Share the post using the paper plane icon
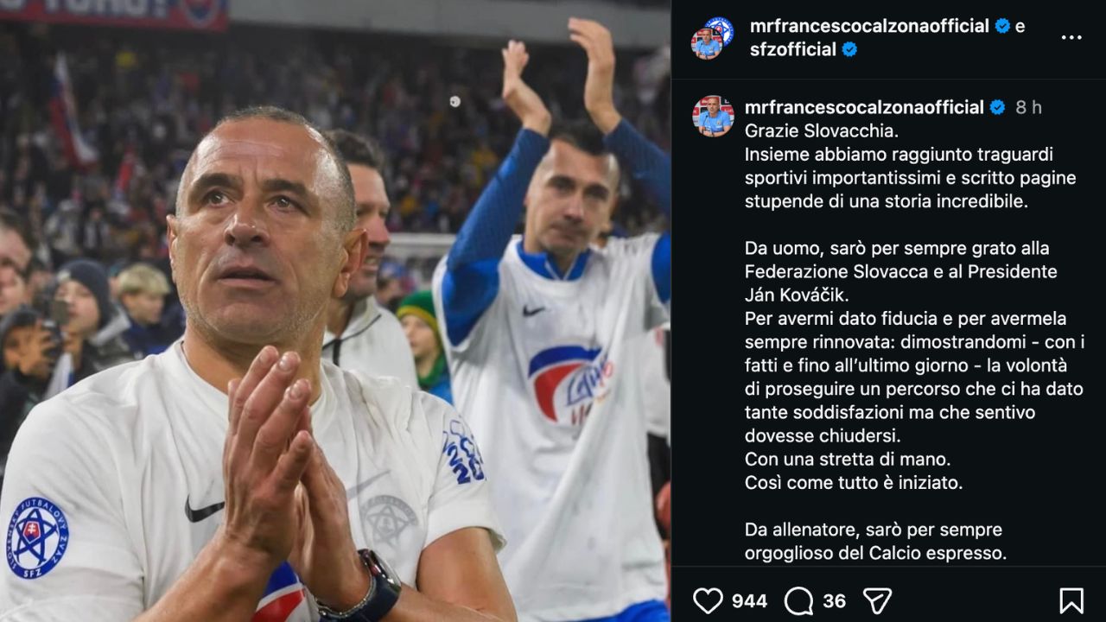This screenshot has height=622, width=1106. [877, 600]
